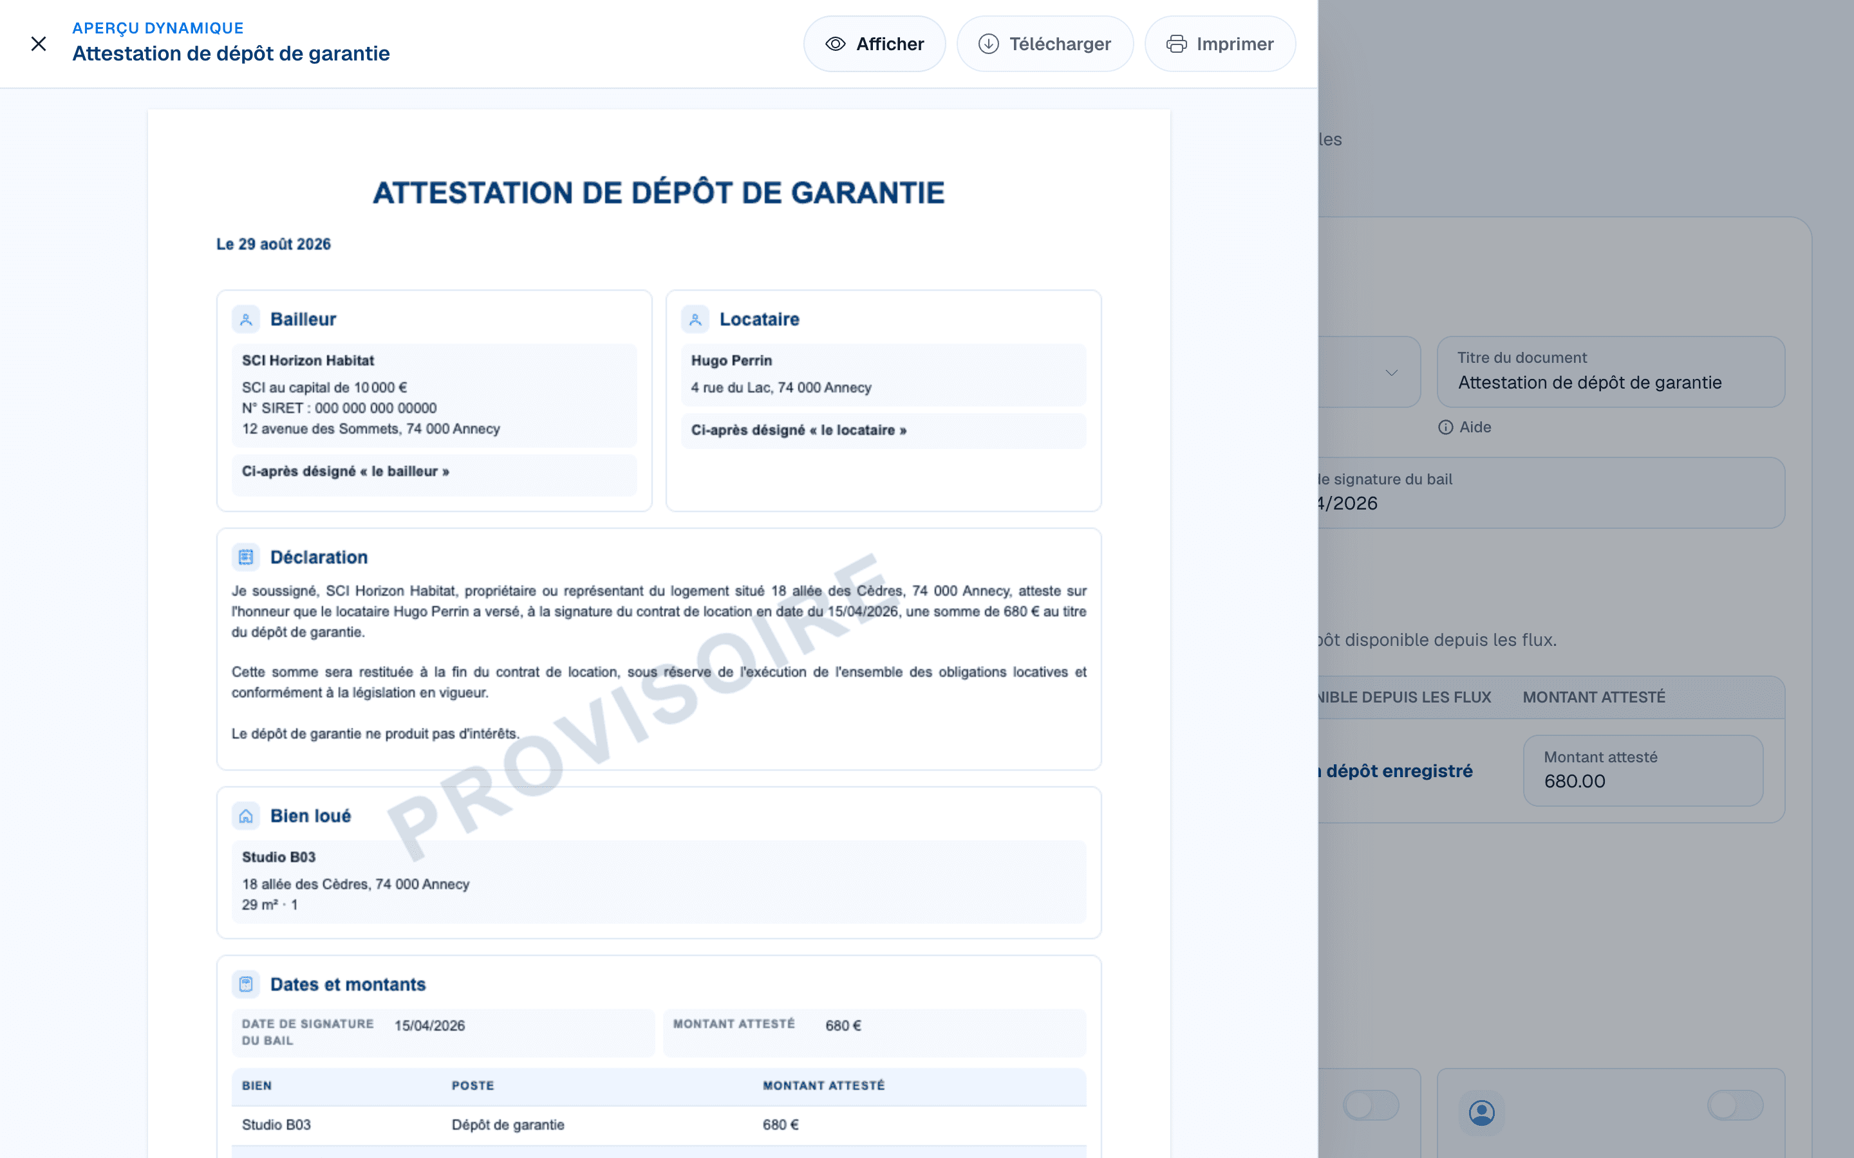Viewport: 1854px width, 1158px height.
Task: Click N° SIRET line in Bailleur card
Action: click(339, 409)
